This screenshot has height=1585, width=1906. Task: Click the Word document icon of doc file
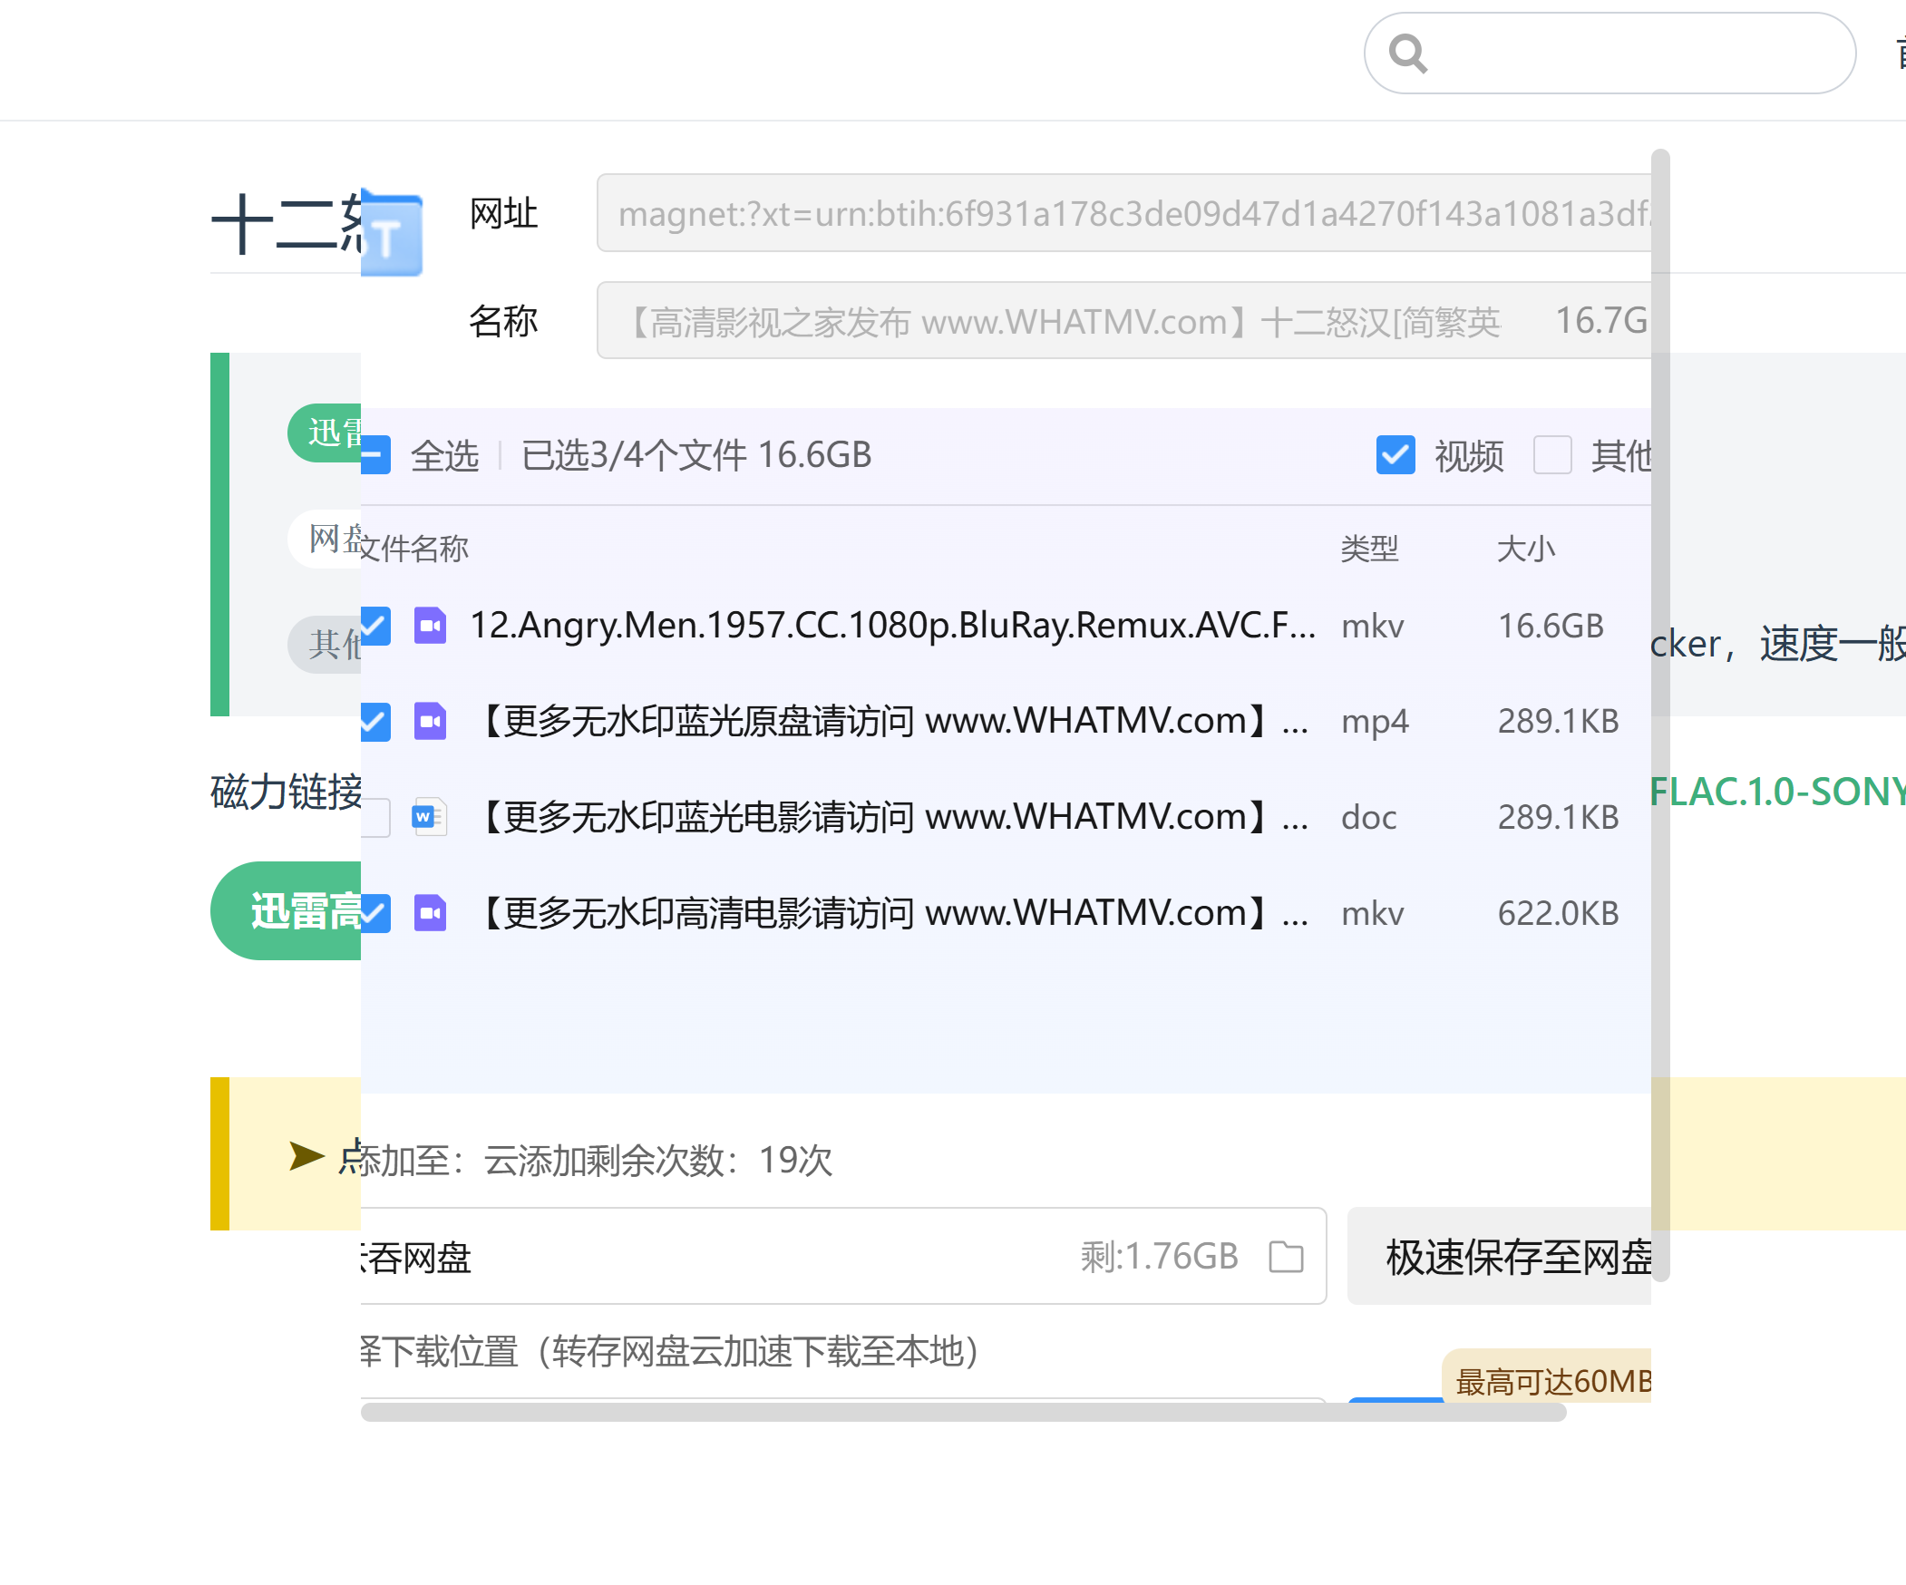[x=430, y=817]
